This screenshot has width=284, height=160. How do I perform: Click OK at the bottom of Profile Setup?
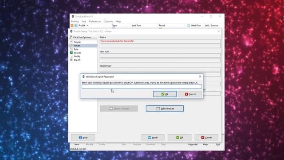179,137
